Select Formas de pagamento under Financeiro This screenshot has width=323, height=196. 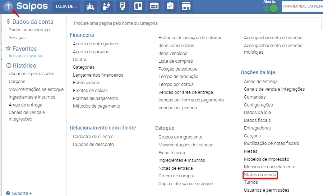click(95, 98)
